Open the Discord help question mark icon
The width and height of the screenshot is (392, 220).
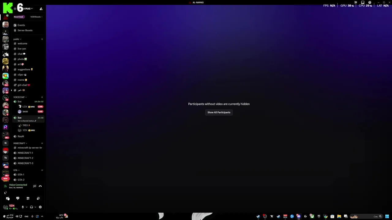tap(370, 2)
